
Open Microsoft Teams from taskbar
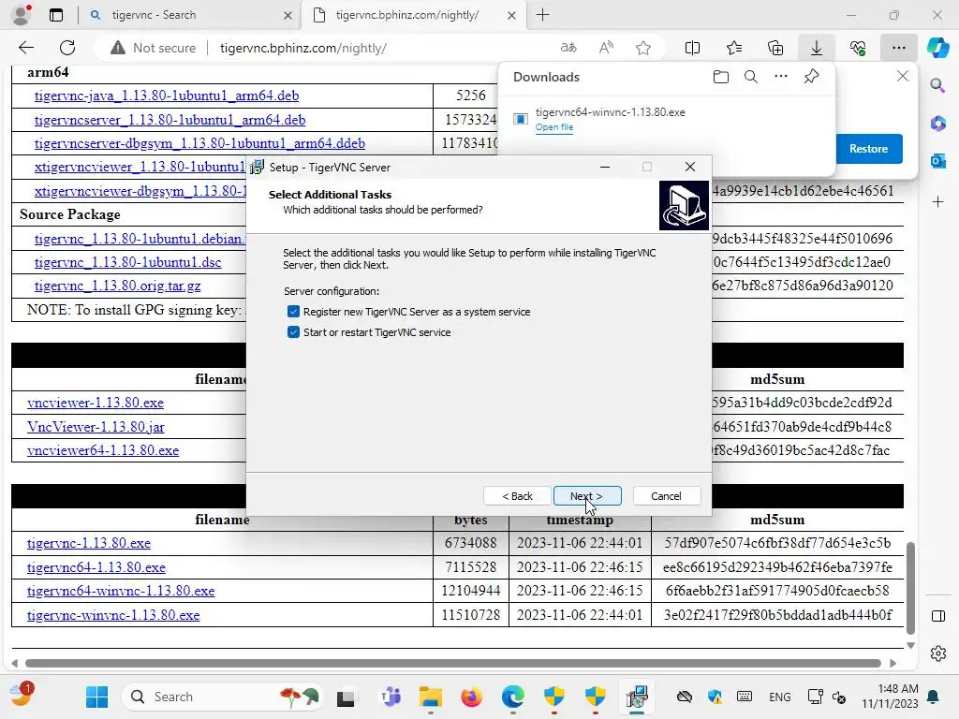(x=390, y=697)
